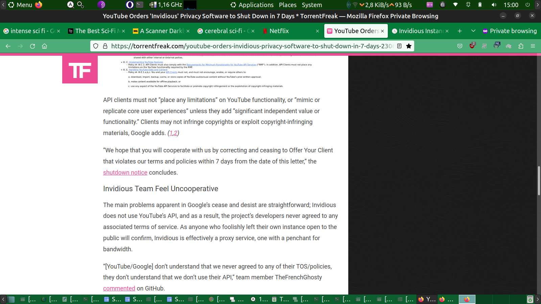Open tracking protection shield in address bar

(96, 46)
